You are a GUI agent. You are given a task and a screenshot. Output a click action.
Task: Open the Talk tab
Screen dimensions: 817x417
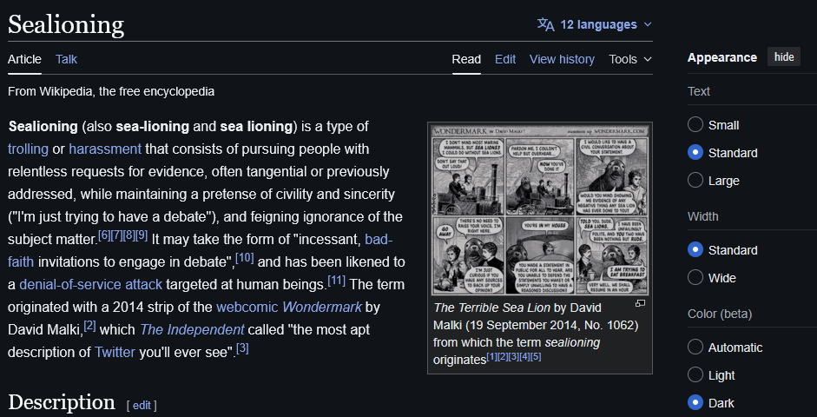(x=66, y=59)
